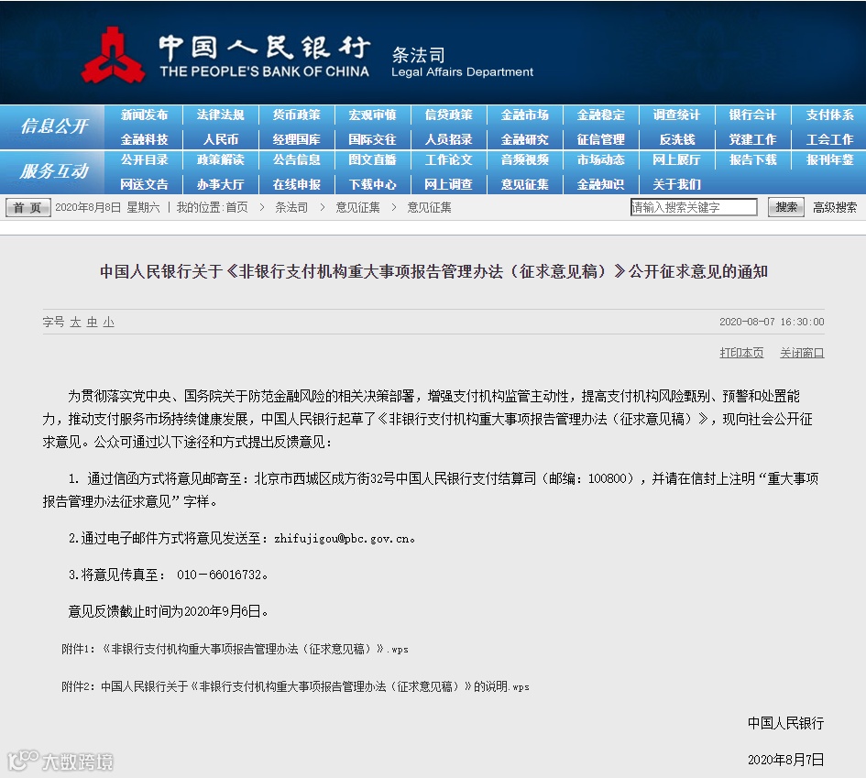The image size is (866, 778).
Task: Open 市场动态 menu item
Action: pyautogui.click(x=601, y=160)
